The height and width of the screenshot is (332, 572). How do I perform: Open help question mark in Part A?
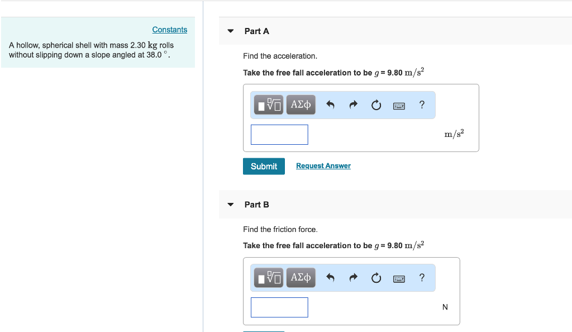click(x=422, y=105)
